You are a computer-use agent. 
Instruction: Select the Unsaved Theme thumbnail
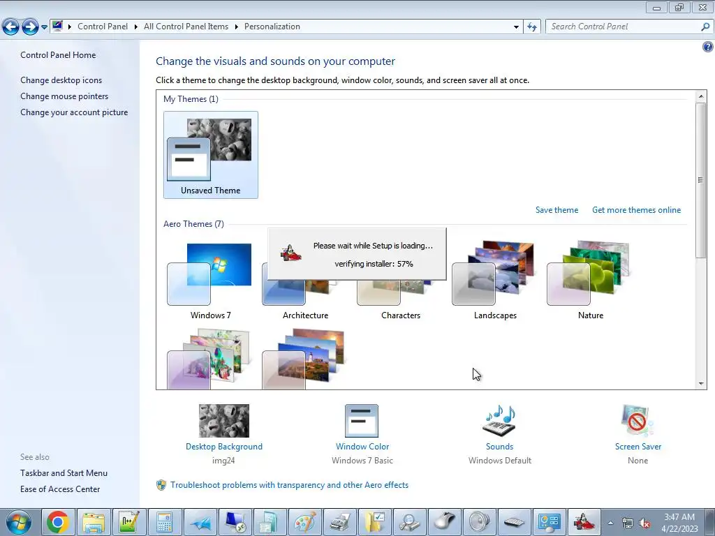211,155
